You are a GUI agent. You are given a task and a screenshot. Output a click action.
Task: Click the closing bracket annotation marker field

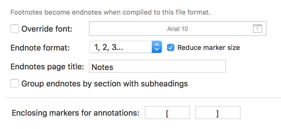pos(218,113)
